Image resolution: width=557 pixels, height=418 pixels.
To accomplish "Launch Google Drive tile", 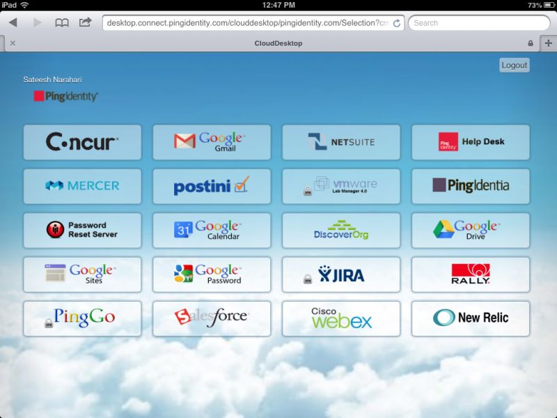I will point(471,231).
